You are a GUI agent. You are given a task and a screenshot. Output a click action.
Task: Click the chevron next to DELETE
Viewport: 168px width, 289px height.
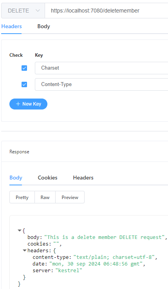point(38,11)
